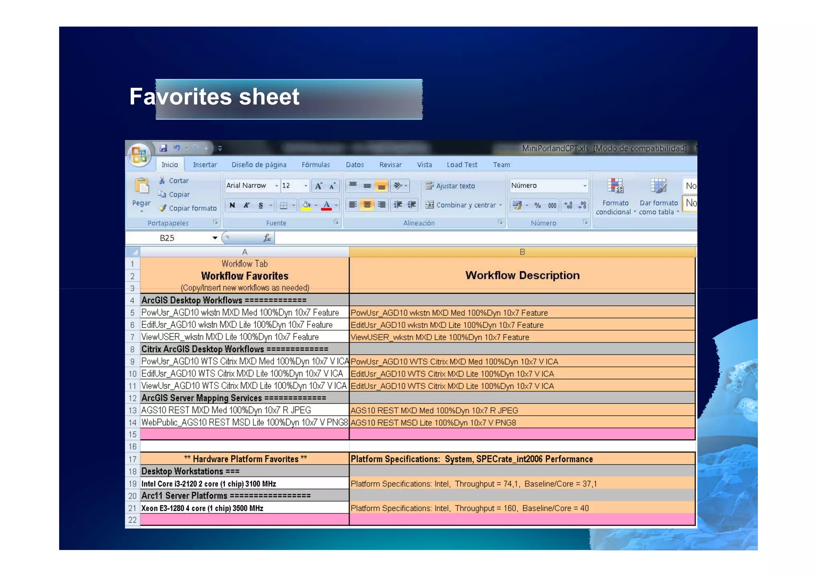This screenshot has width=817, height=577.
Task: Open the Alineación dialog launcher
Action: tap(500, 222)
